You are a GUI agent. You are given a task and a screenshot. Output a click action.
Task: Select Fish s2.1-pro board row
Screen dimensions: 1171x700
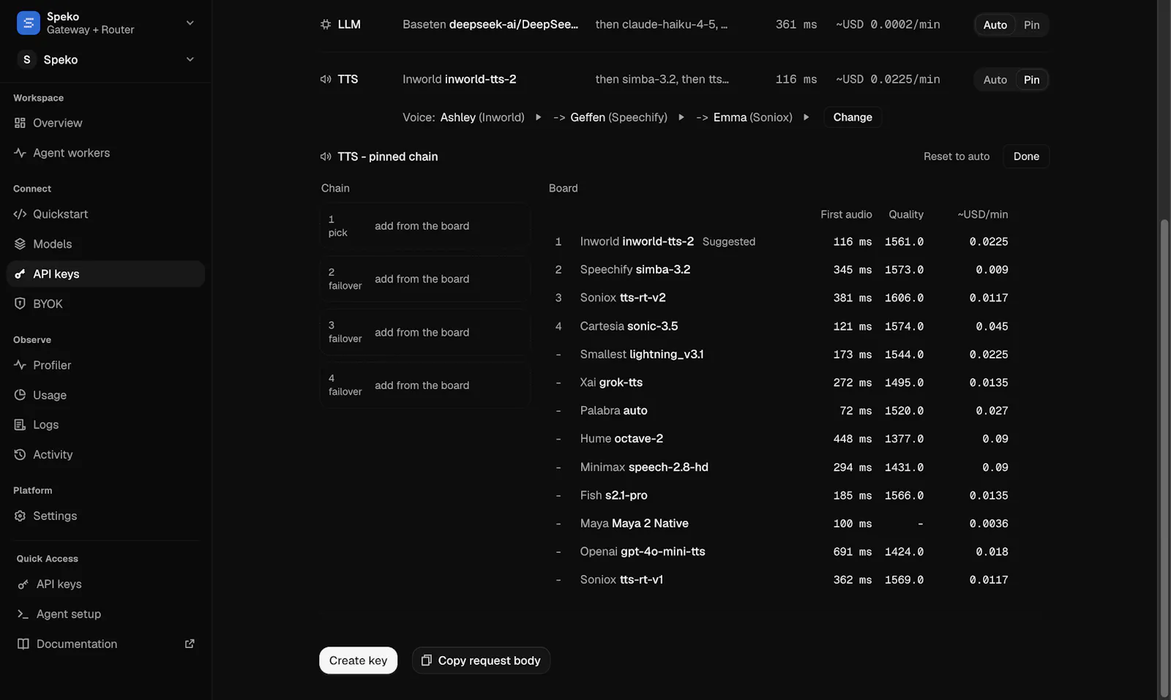[782, 495]
